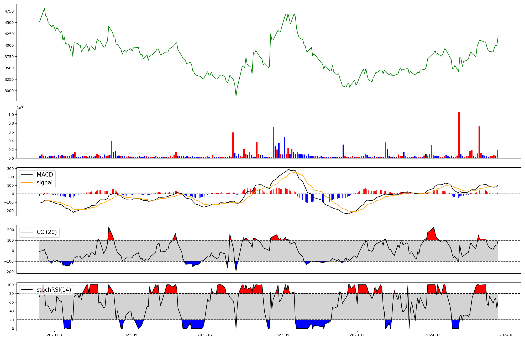Click the stochRSI(14) legend entry
The image size is (525, 341).
[54, 290]
